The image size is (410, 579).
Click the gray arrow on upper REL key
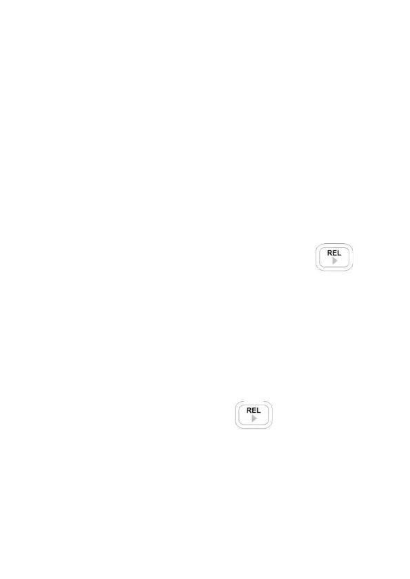click(x=334, y=261)
